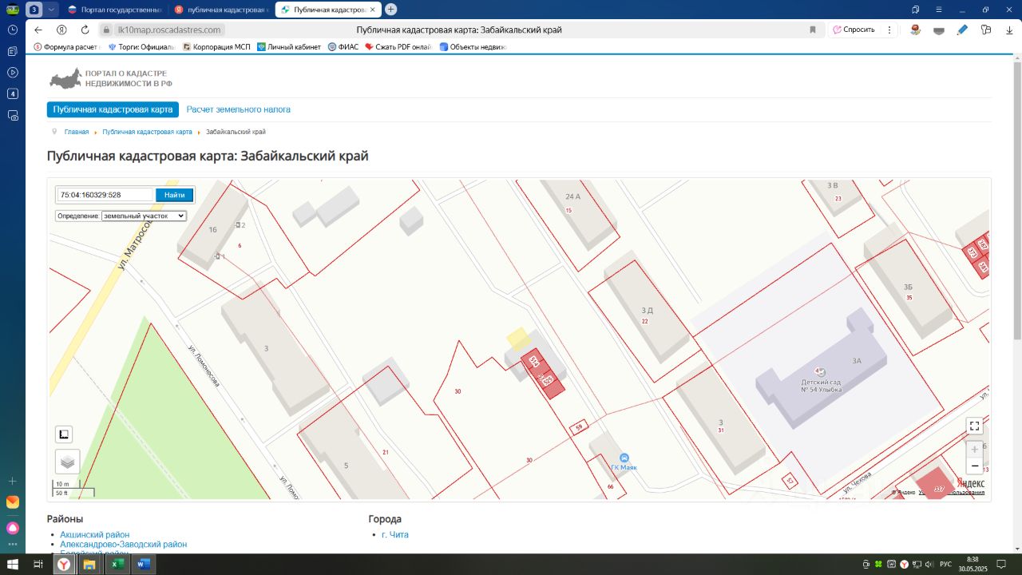Image resolution: width=1022 pixels, height=575 pixels.
Task: Open the 'Объекты недвиж' bookmark
Action: pyautogui.click(x=473, y=47)
